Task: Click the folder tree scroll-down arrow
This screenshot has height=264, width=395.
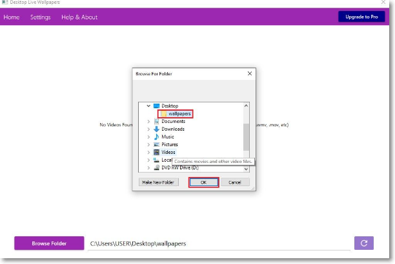Action: coord(246,169)
